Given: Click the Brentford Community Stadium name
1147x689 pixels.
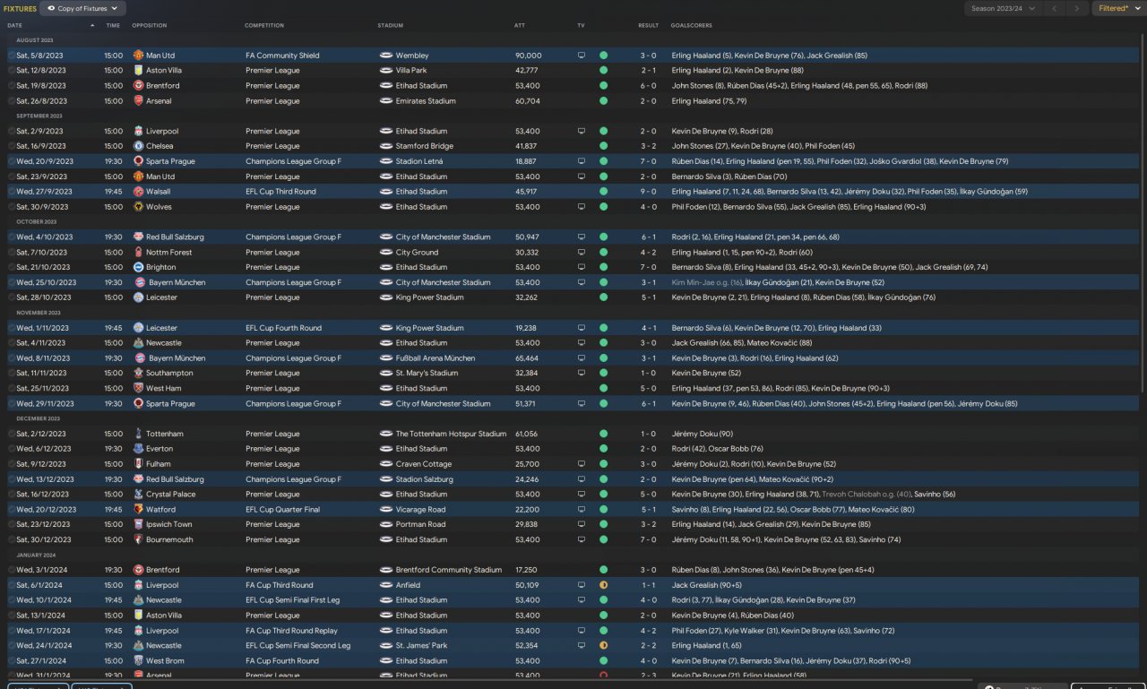Looking at the screenshot, I should coord(448,570).
